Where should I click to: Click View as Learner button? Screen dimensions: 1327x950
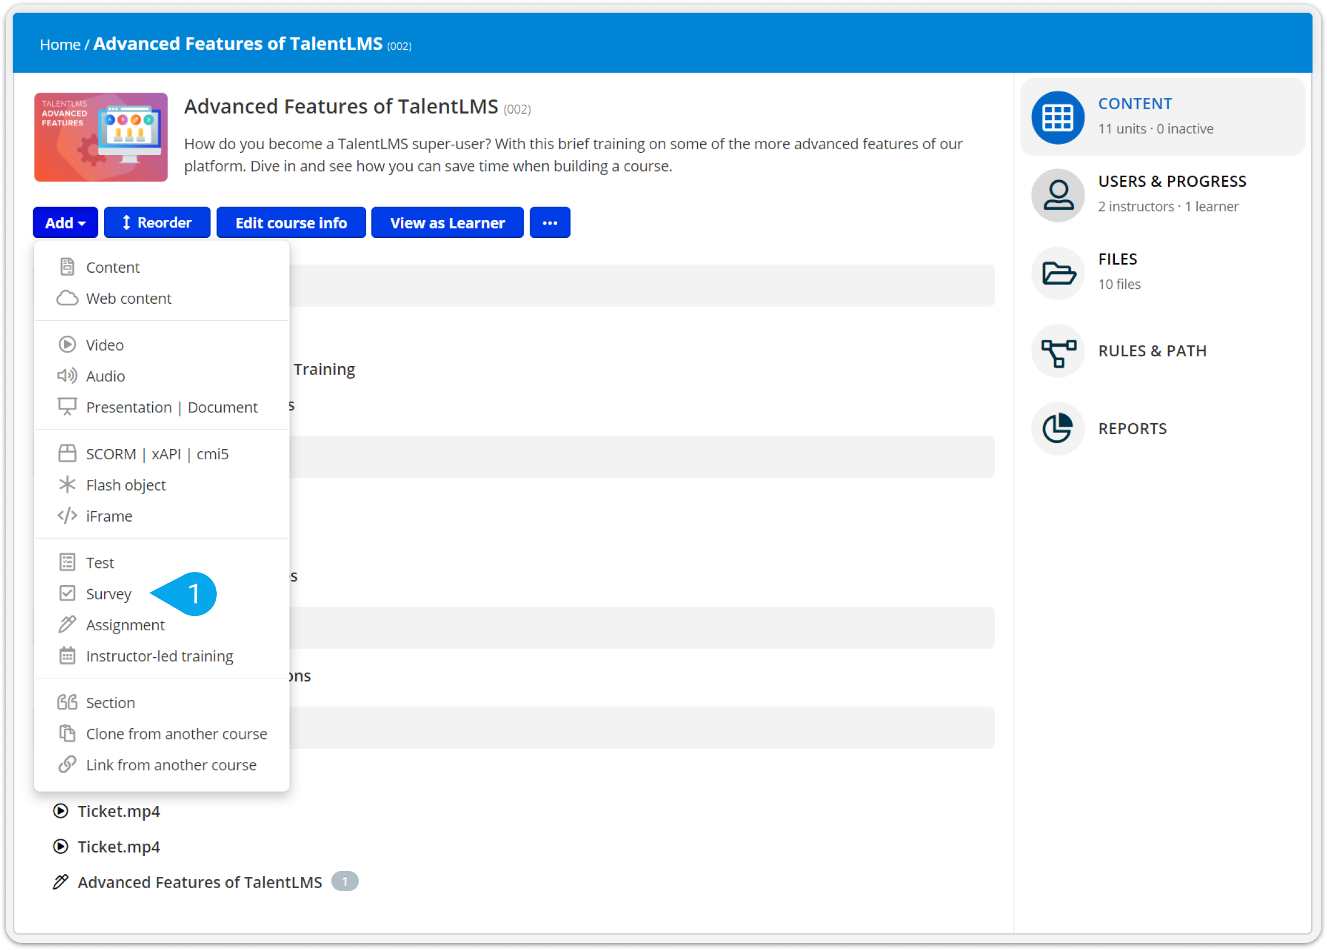[x=447, y=223]
